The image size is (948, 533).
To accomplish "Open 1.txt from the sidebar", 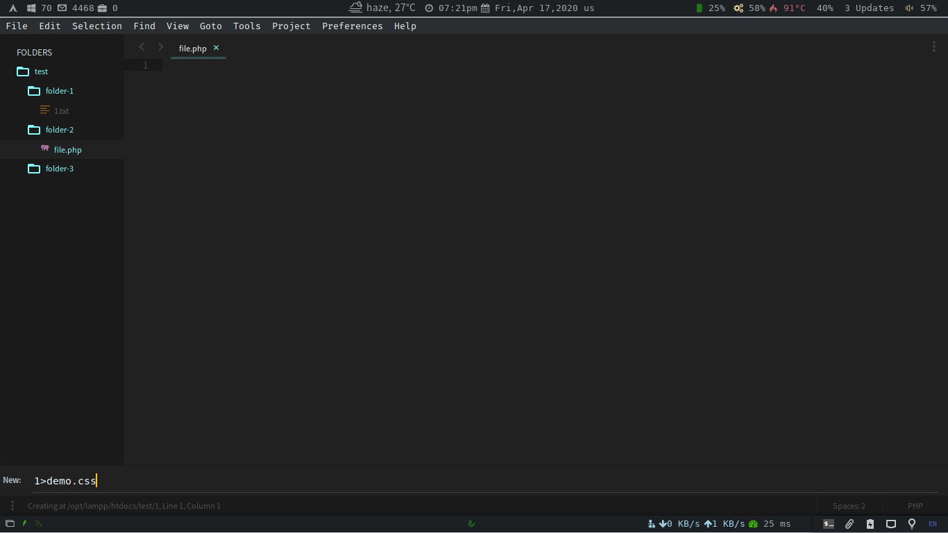I will pos(61,111).
